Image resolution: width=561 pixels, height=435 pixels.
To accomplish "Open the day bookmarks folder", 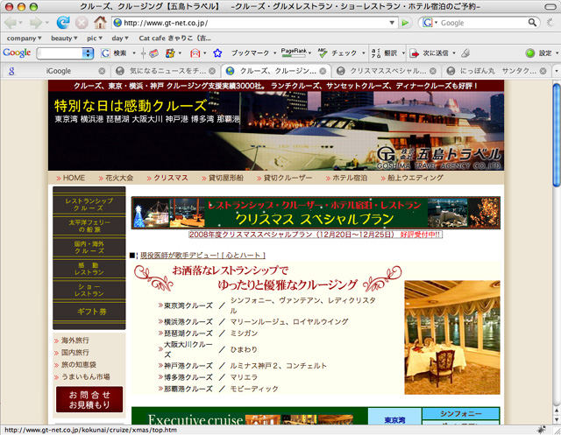I will pyautogui.click(x=120, y=39).
